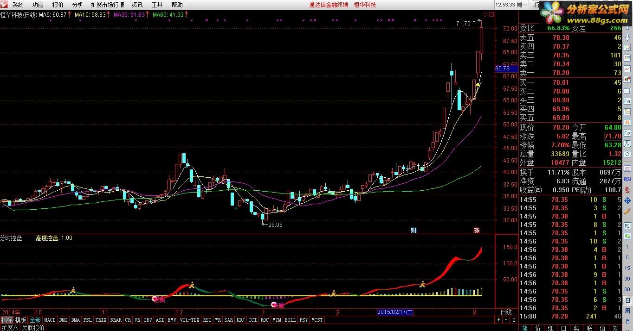
Task: Select the 价 tab under trade list
Action: coord(538,328)
